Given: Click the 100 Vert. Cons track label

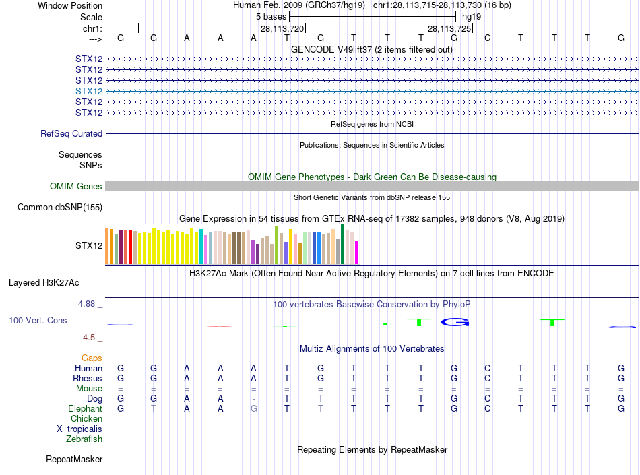Looking at the screenshot, I should click(38, 320).
